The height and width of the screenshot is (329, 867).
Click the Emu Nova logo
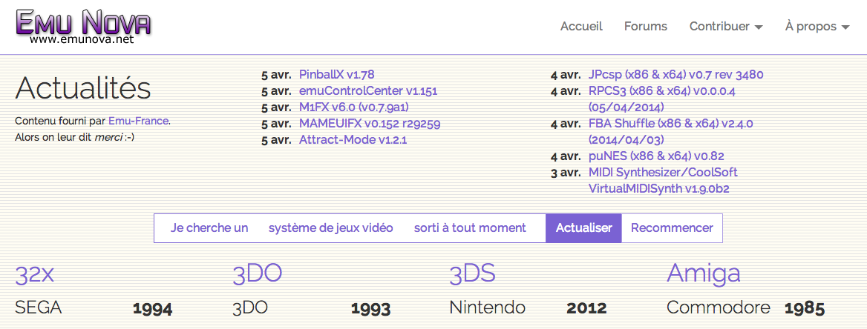coord(83,27)
